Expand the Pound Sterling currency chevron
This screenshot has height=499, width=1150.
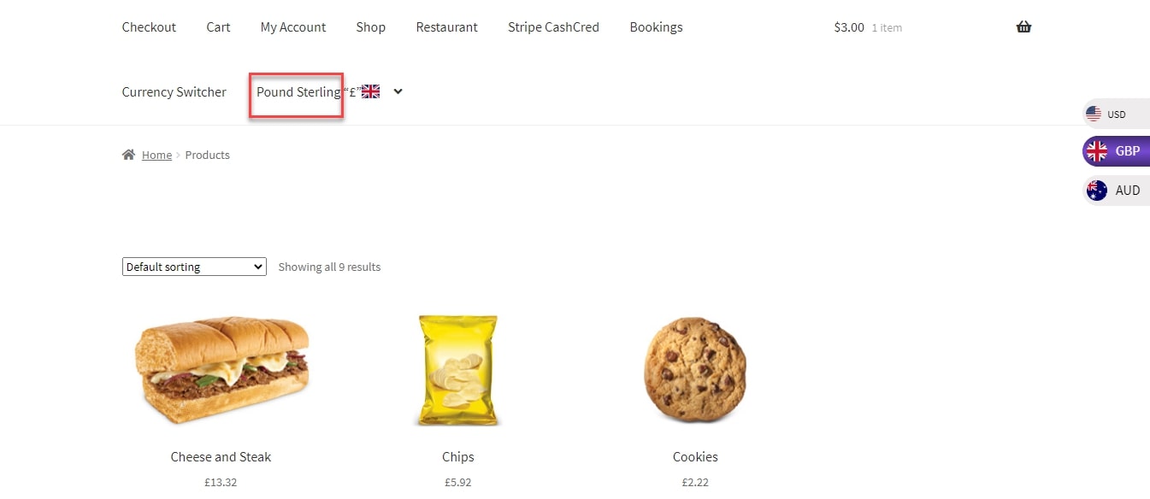(398, 91)
